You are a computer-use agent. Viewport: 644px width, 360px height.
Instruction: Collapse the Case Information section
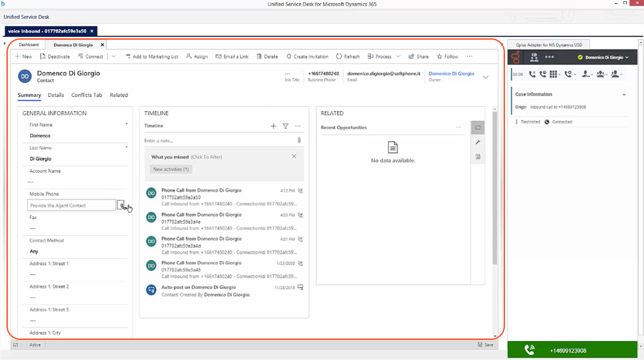[x=624, y=94]
